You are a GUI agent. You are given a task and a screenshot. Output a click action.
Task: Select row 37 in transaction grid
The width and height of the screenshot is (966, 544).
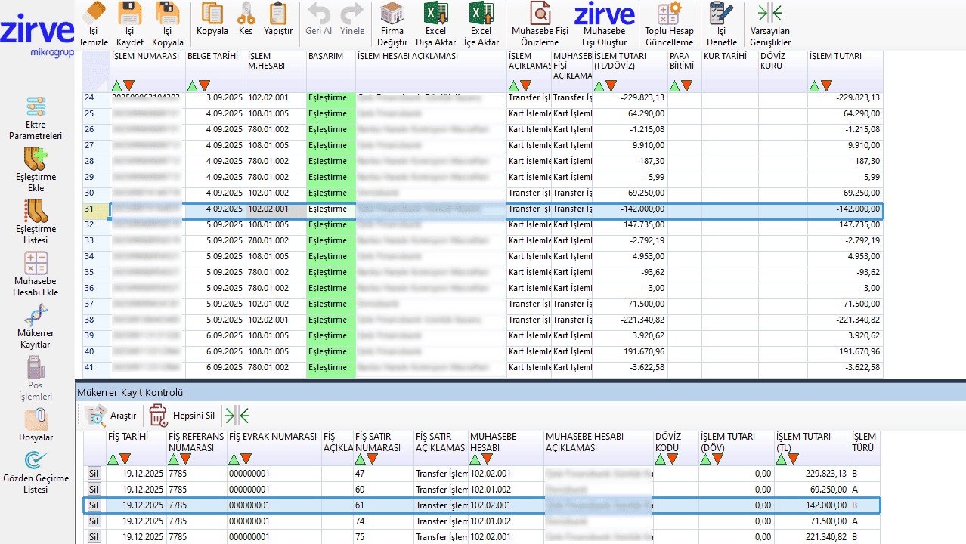[x=90, y=304]
